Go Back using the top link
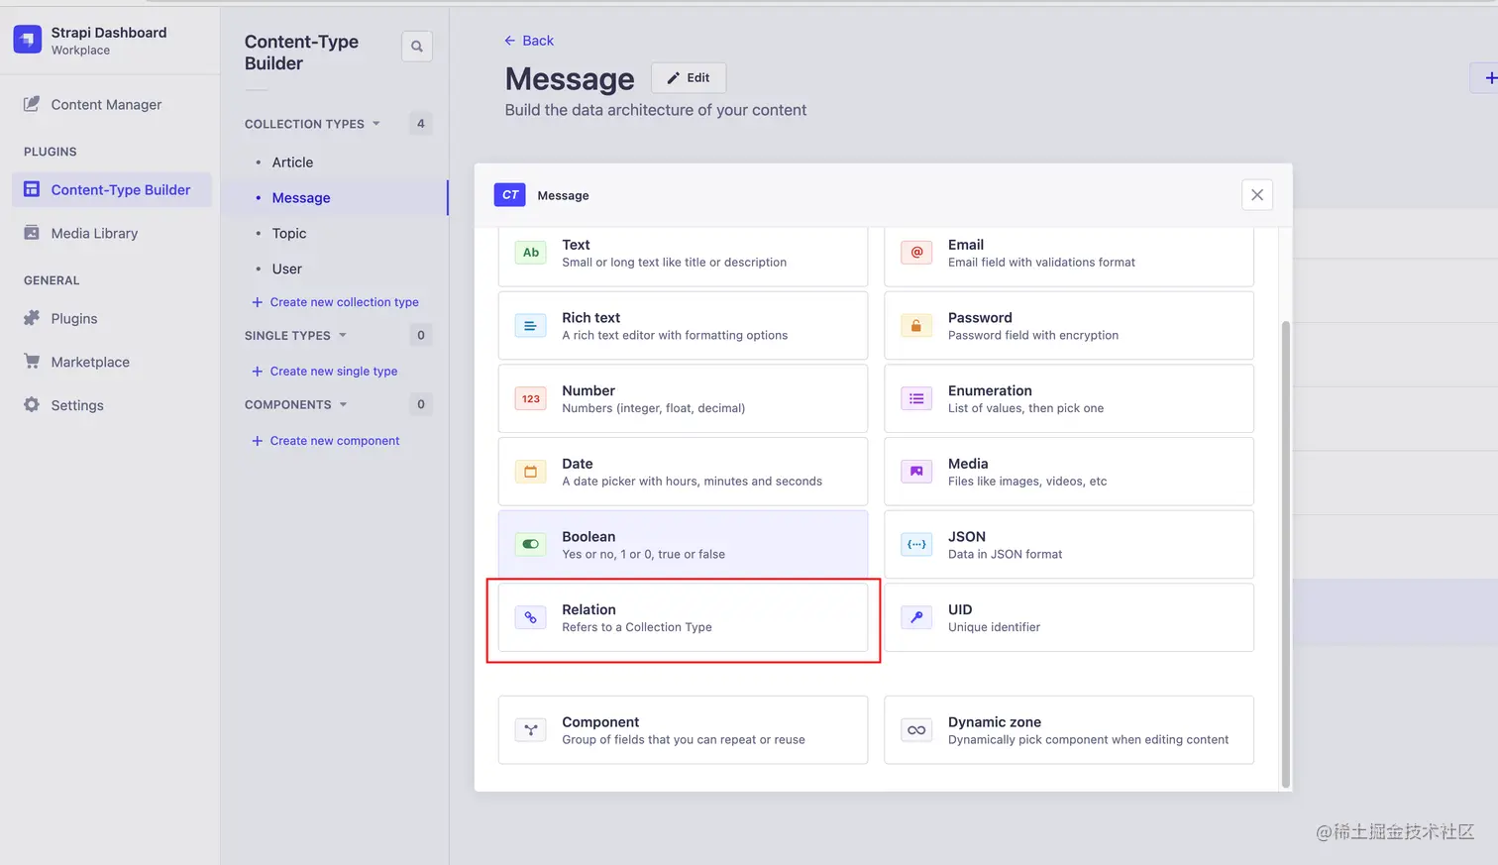Screen dimensions: 1498x865 [x=529, y=41]
